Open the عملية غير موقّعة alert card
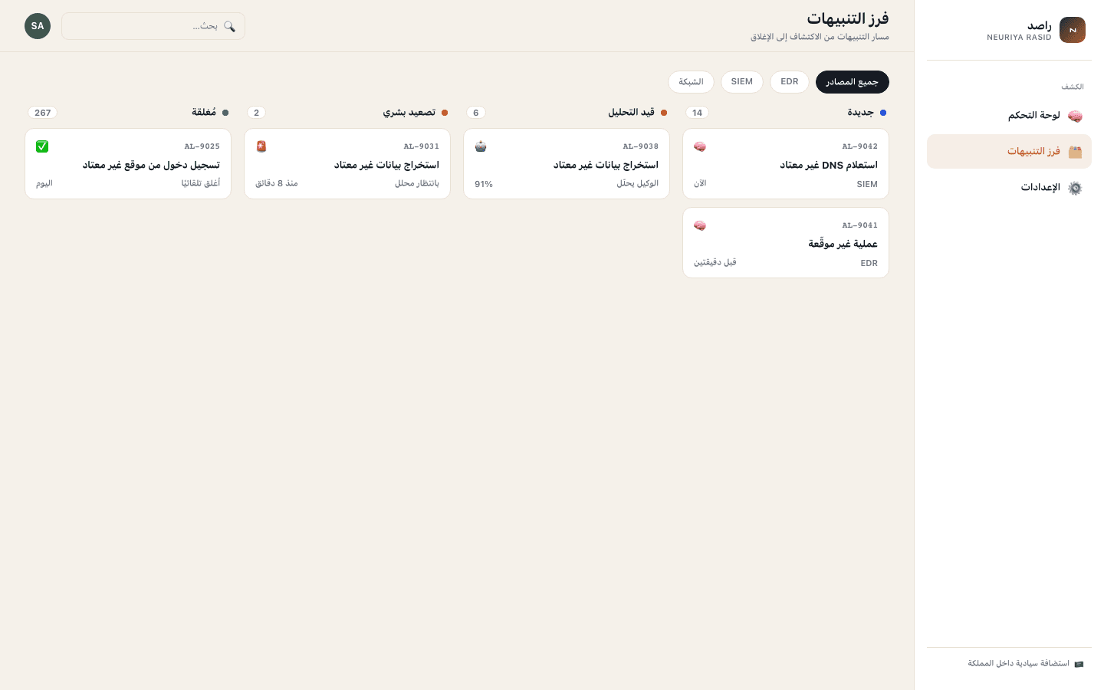This screenshot has width=1104, height=690. 786,243
